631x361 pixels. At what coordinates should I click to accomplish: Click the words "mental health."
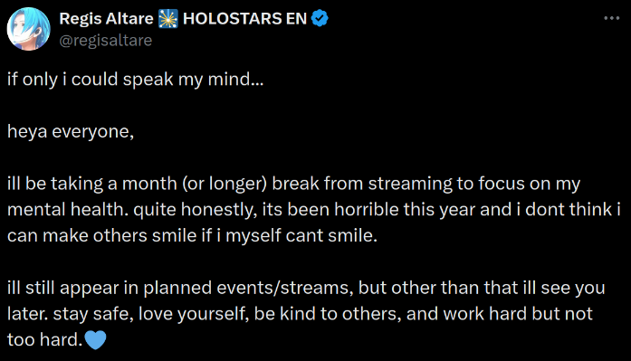pos(68,210)
